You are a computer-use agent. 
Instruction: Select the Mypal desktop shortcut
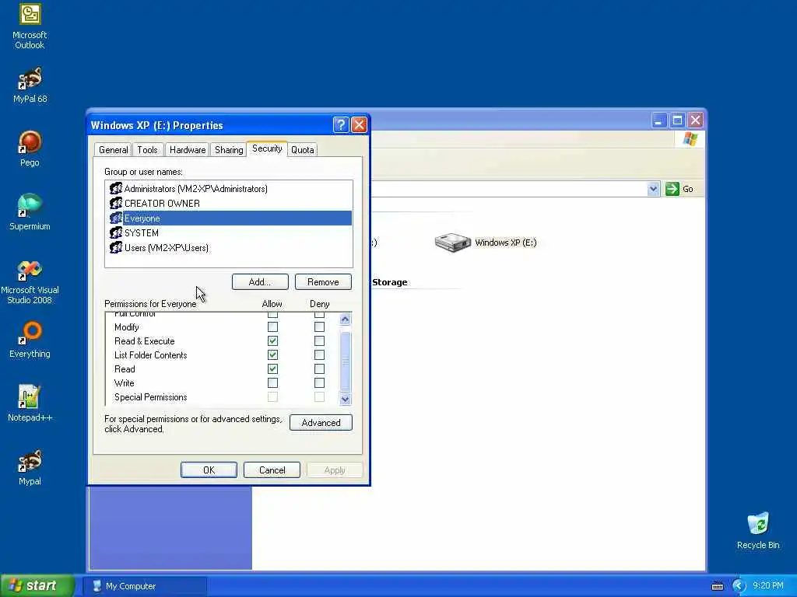30,467
